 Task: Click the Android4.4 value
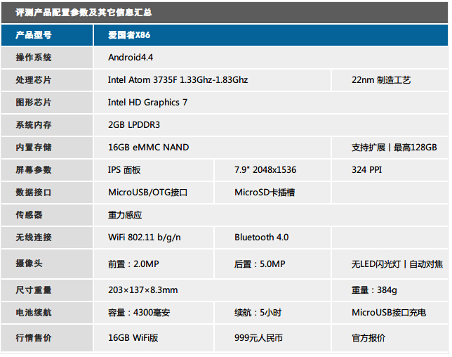click(131, 58)
